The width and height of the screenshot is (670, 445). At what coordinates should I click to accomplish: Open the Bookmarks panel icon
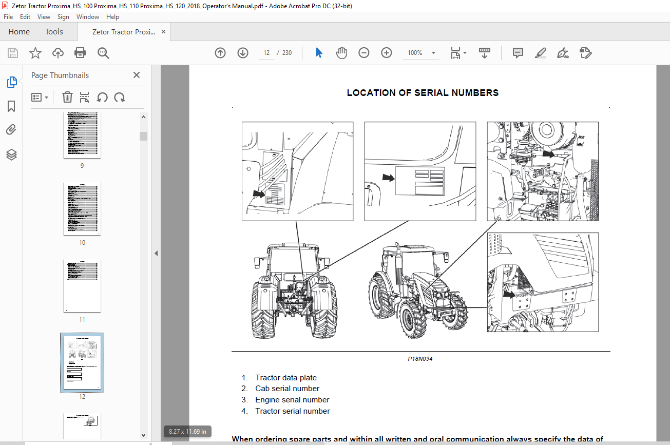point(11,106)
